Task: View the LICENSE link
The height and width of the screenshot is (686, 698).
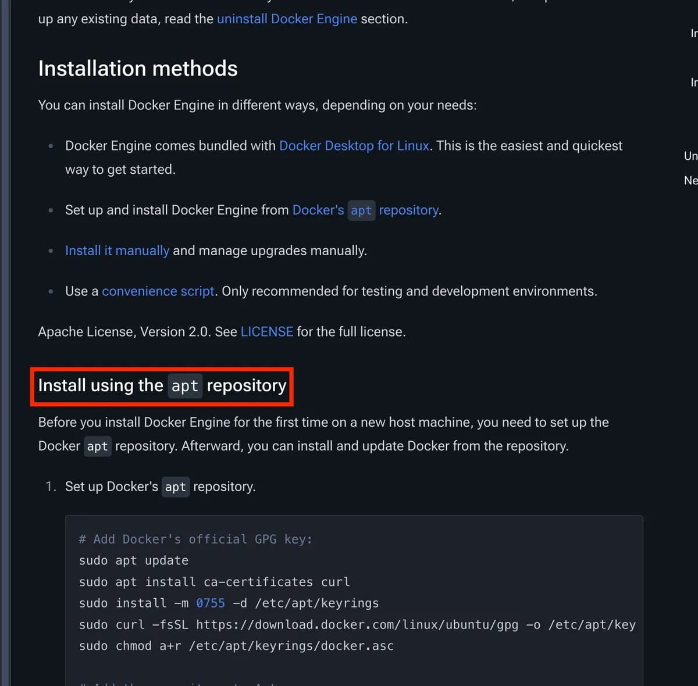Action: tap(267, 331)
